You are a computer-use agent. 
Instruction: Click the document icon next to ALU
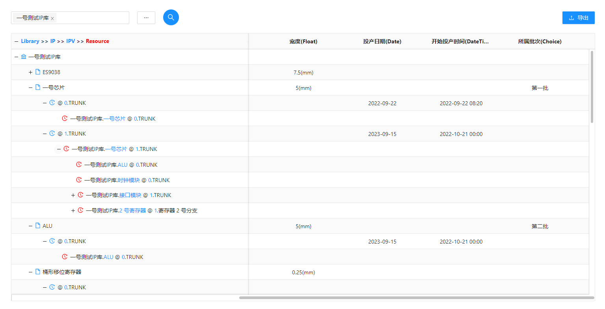[38, 226]
